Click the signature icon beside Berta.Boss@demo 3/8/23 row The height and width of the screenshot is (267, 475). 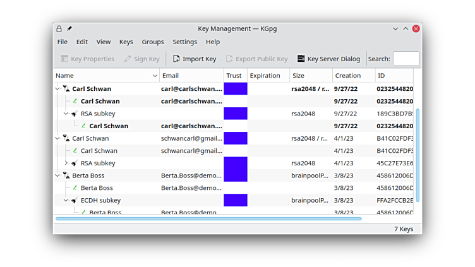pyautogui.click(x=75, y=188)
